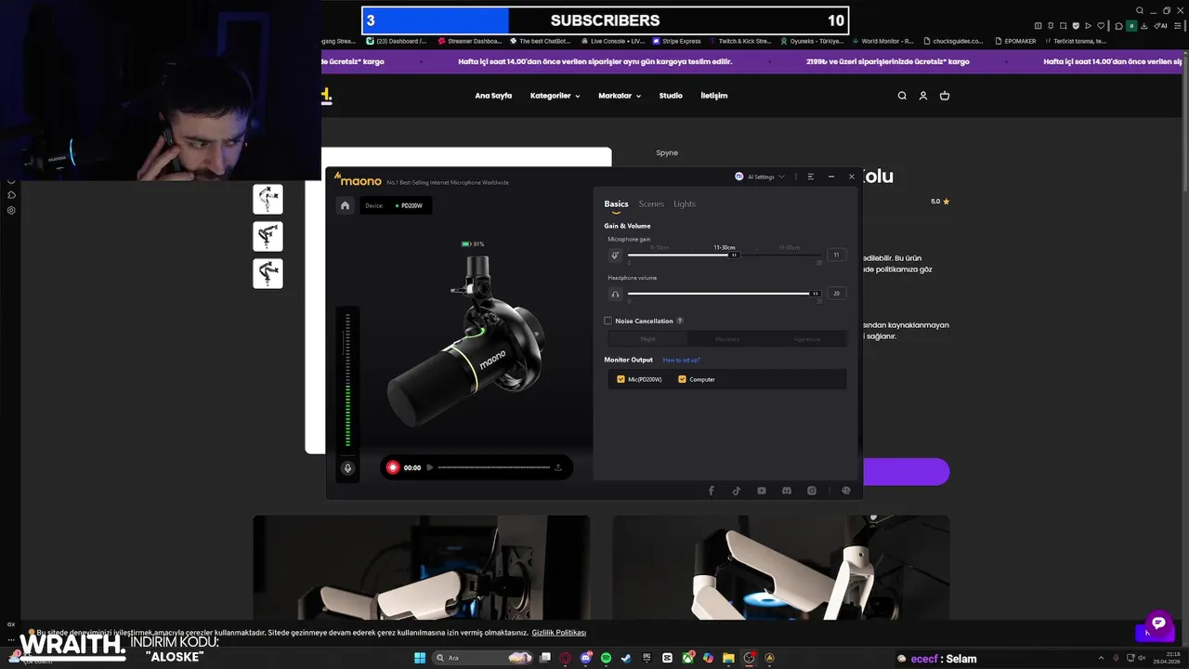Open Maono YouTube icon

click(x=762, y=491)
